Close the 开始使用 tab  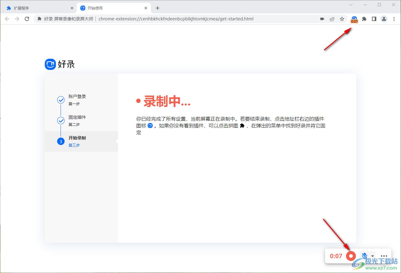click(146, 8)
